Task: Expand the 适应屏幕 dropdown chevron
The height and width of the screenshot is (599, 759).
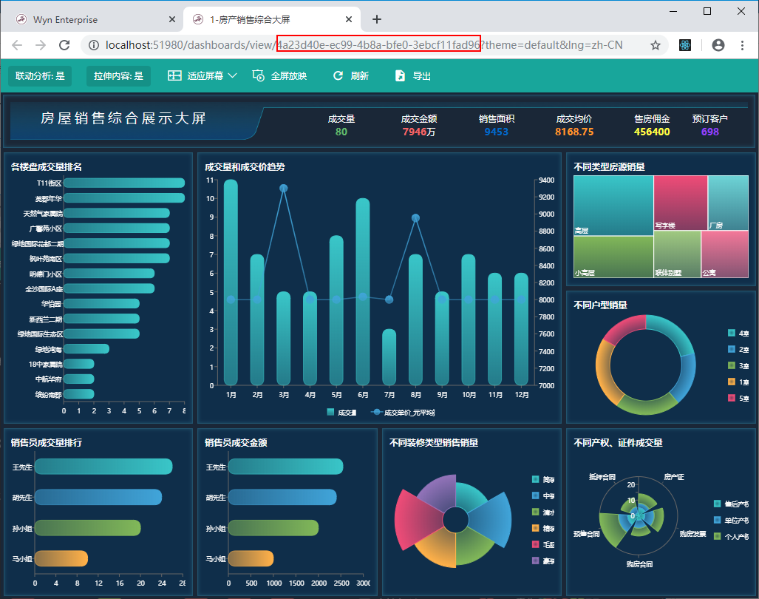Action: (232, 75)
